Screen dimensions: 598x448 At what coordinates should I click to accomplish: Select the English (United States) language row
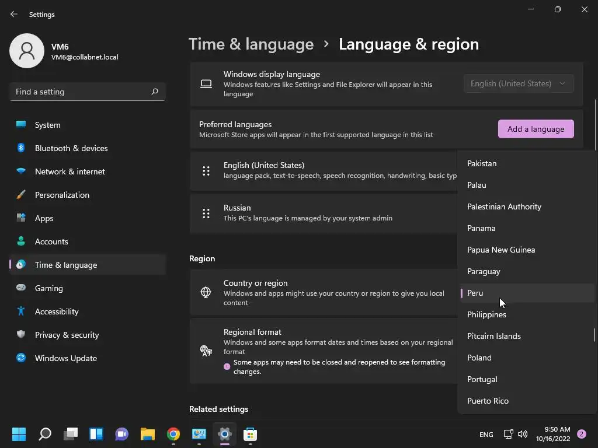(324, 171)
